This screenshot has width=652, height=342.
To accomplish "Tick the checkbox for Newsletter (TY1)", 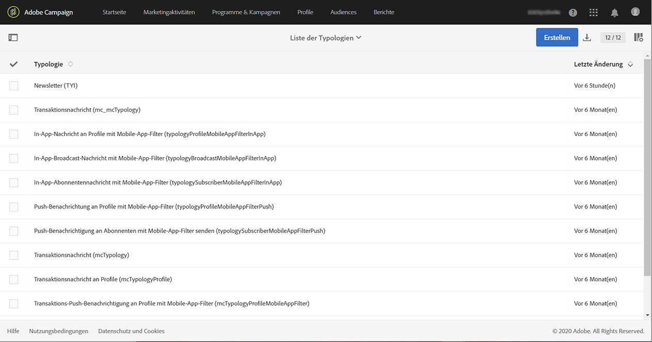I will [x=13, y=86].
